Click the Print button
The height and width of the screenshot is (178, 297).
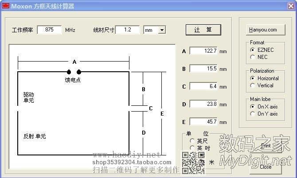[266, 145]
